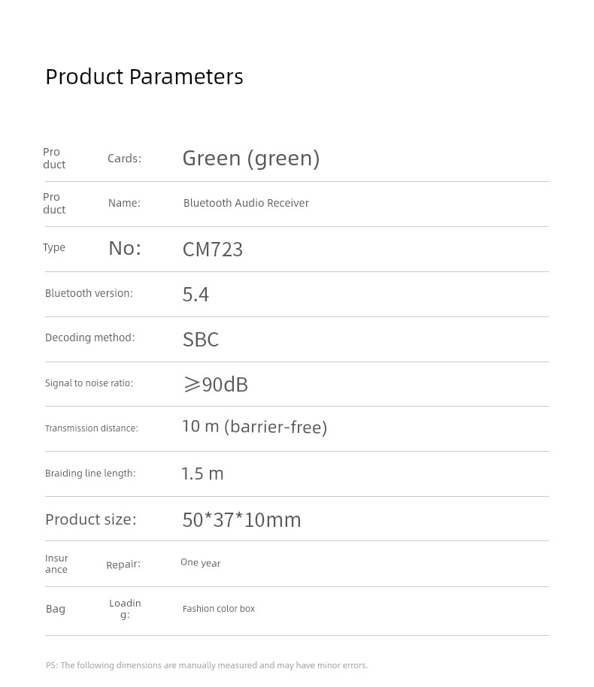Select the Fashion color box value

219,609
